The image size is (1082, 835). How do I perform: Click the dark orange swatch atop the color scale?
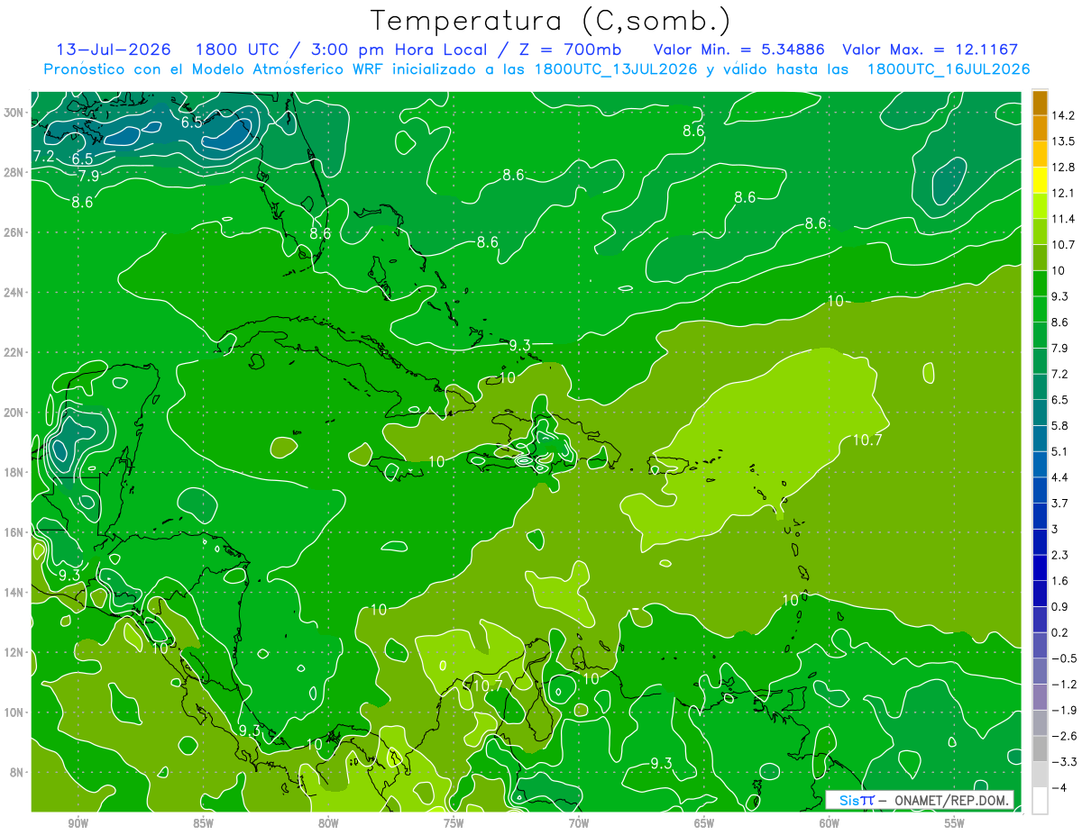click(x=1040, y=103)
